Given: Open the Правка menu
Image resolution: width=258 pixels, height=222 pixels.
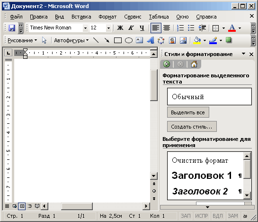Looking at the screenshot, I should click(x=39, y=17).
